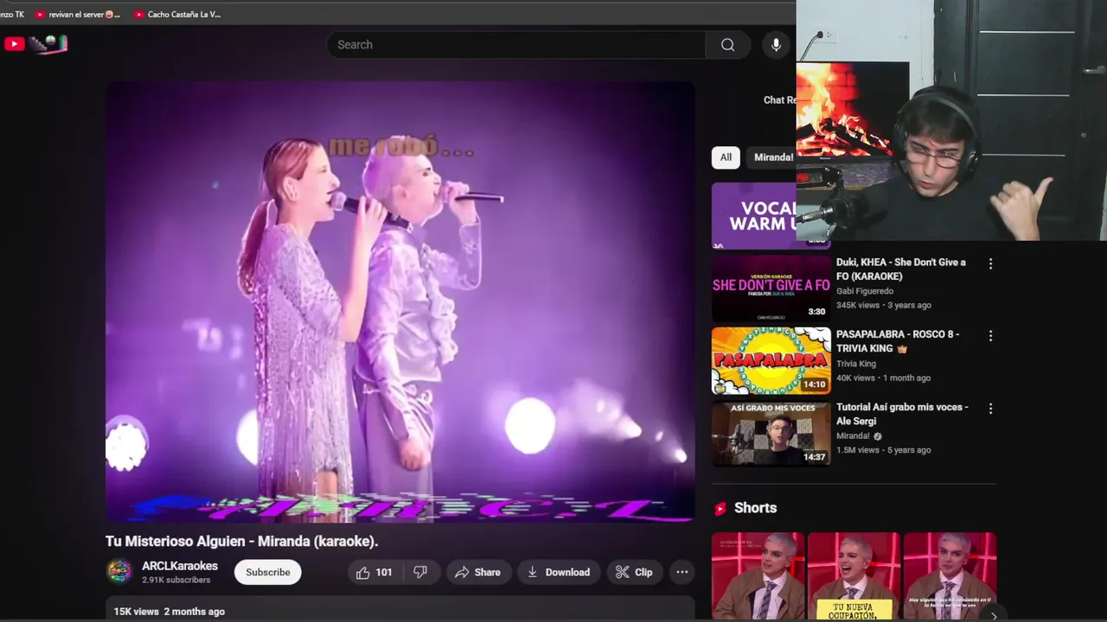The width and height of the screenshot is (1107, 622).
Task: Dislike the video with thumbs down
Action: (420, 572)
